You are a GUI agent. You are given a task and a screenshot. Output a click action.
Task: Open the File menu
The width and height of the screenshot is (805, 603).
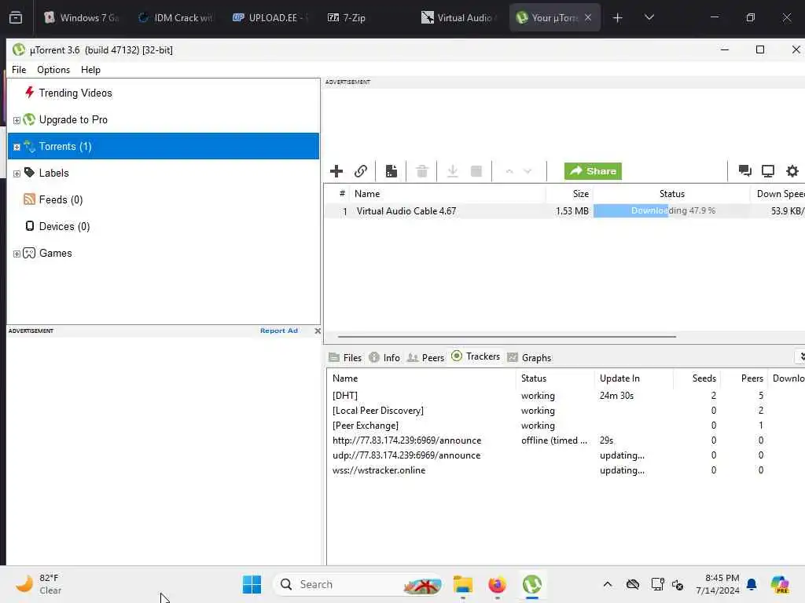(x=19, y=70)
